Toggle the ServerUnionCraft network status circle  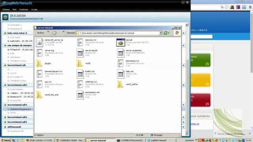[x=5, y=65]
